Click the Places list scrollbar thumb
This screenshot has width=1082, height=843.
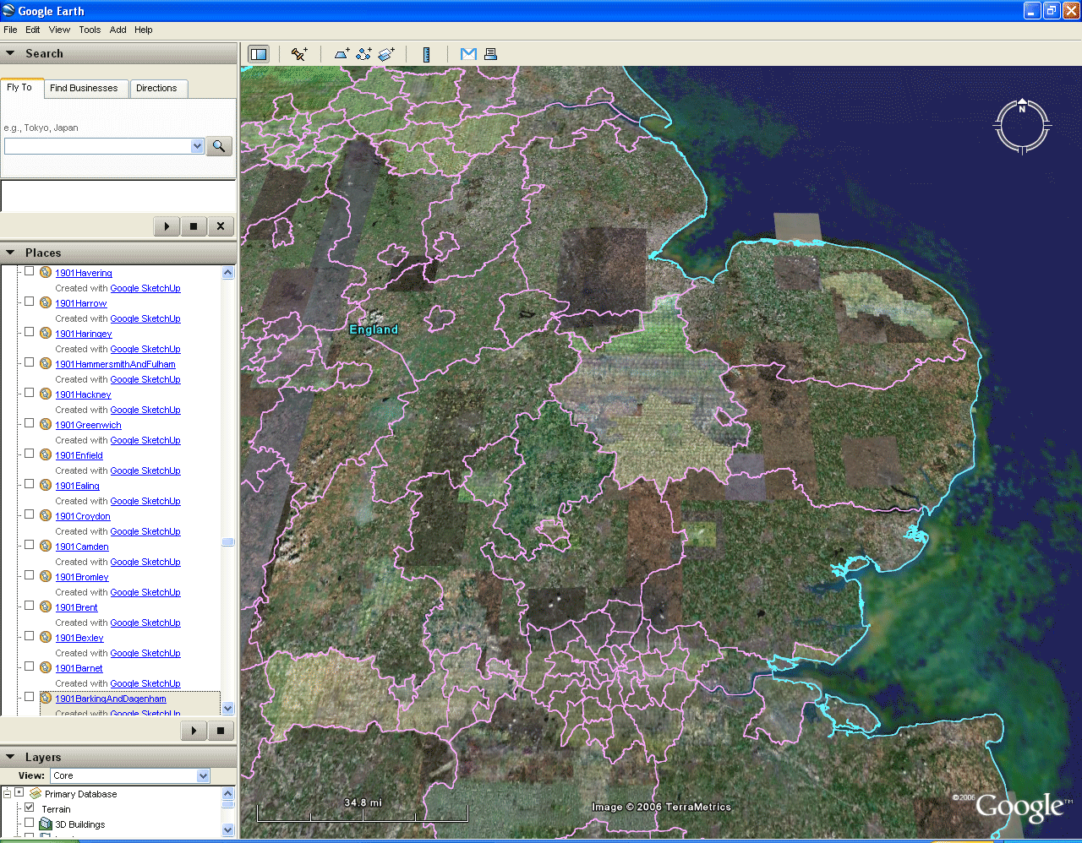coord(227,541)
